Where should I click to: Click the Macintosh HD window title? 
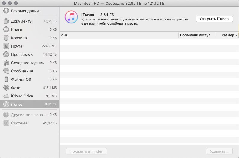pyautogui.click(x=119, y=3)
